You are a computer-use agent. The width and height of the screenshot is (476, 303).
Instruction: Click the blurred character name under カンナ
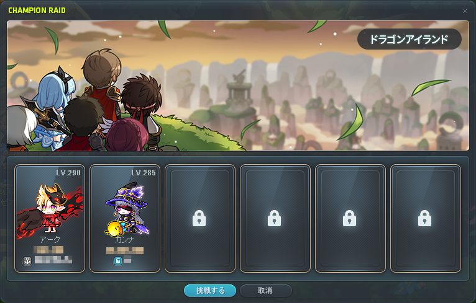(125, 250)
